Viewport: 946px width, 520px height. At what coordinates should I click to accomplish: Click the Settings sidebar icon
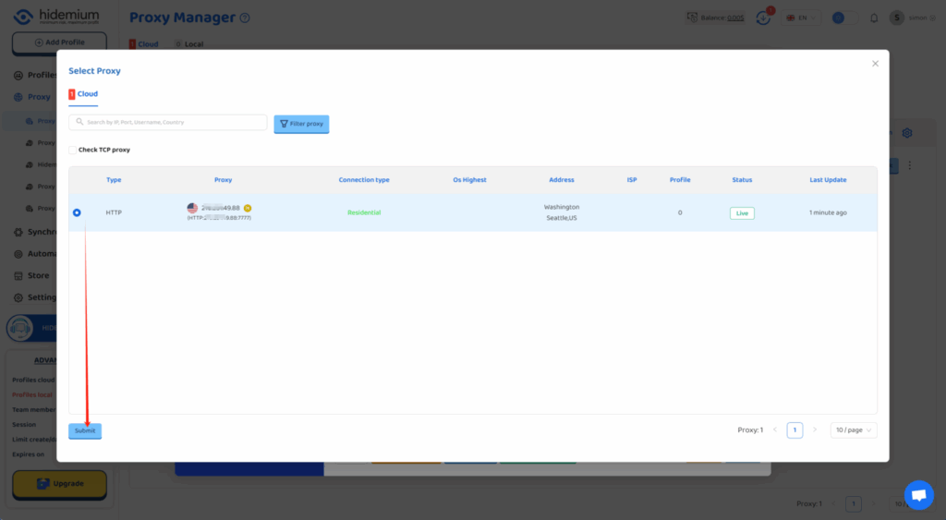click(x=18, y=298)
